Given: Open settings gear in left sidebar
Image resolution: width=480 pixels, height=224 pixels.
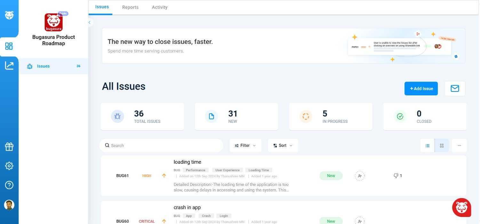Looking at the screenshot, I should click(9, 166).
